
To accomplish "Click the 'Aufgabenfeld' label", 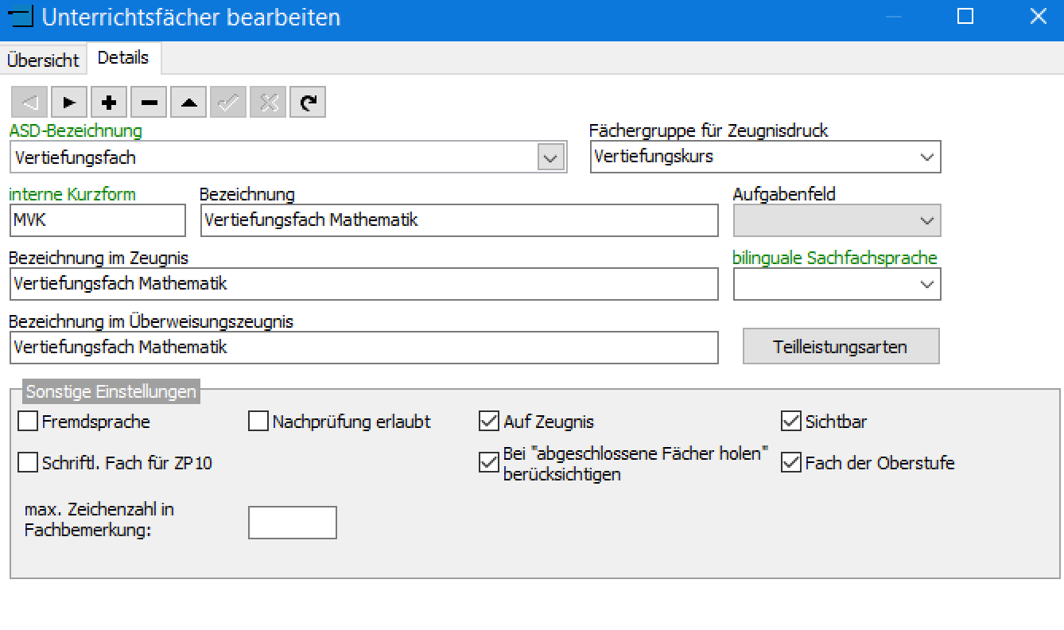I will coord(784,194).
